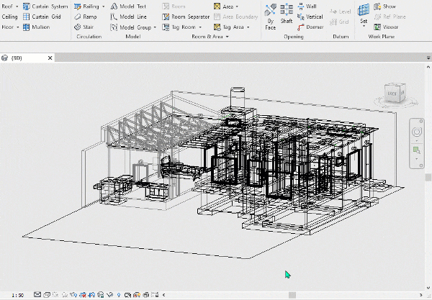The image size is (432, 300).
Task: Click the BACK face of the ViewCube
Action: point(392,94)
